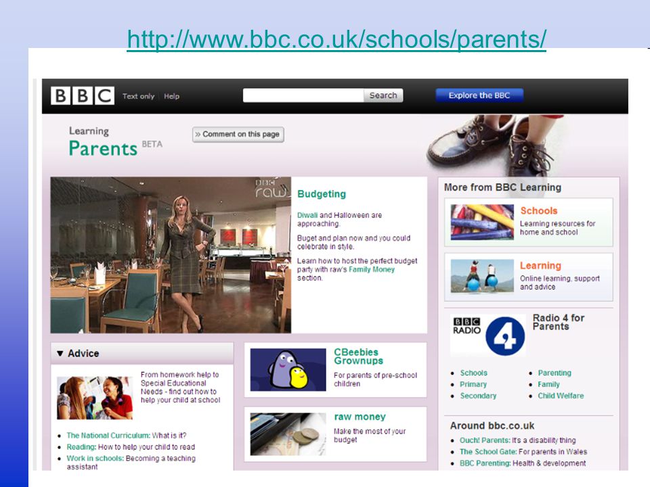
Task: Open the Ouch! Parents link
Action: 485,440
